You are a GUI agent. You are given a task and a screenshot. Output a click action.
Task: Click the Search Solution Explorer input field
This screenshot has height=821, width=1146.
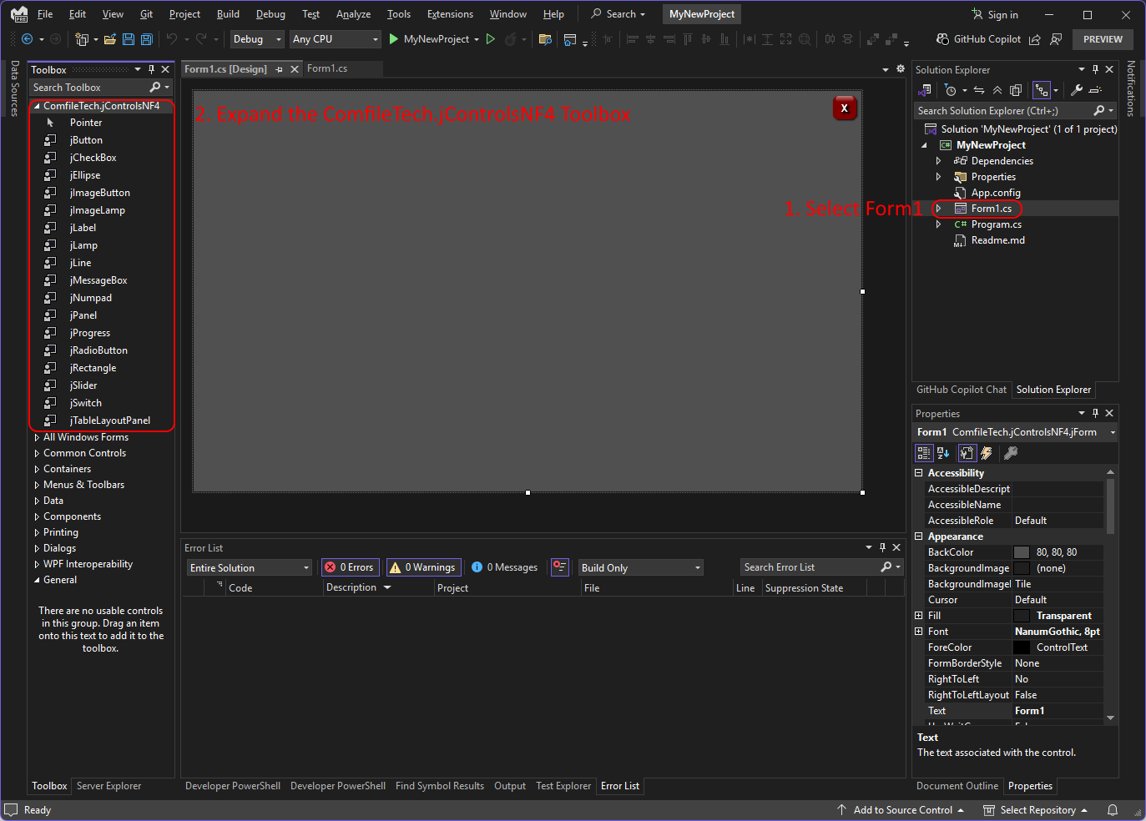(1002, 111)
